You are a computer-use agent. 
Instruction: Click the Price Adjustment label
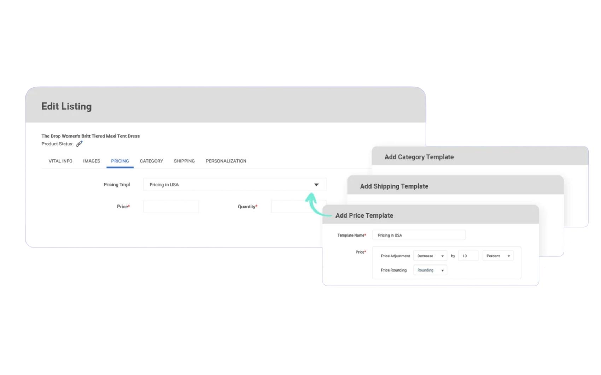pyautogui.click(x=395, y=256)
